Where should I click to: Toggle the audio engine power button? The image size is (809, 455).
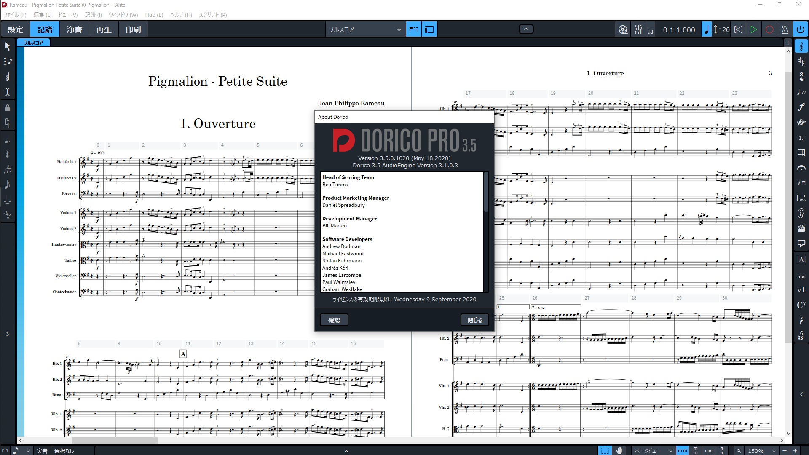[800, 29]
